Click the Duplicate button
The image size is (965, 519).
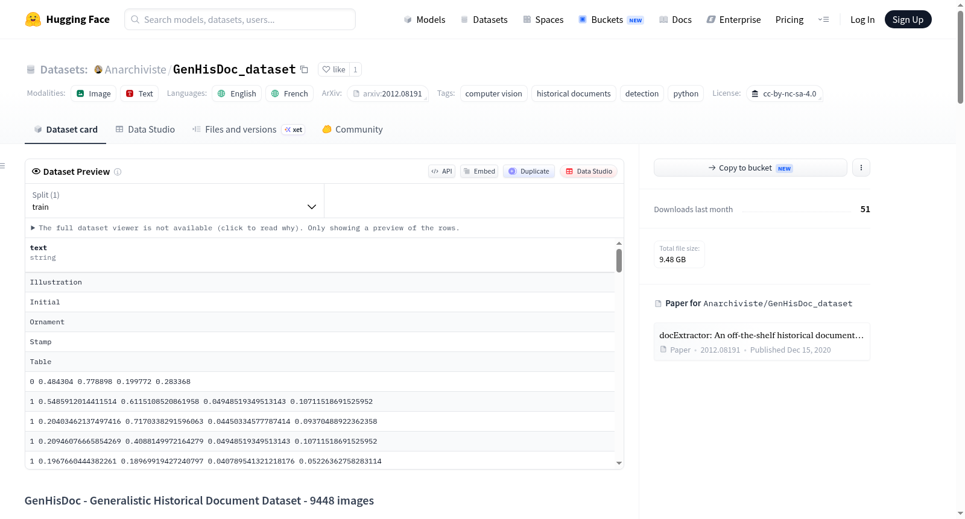529,171
